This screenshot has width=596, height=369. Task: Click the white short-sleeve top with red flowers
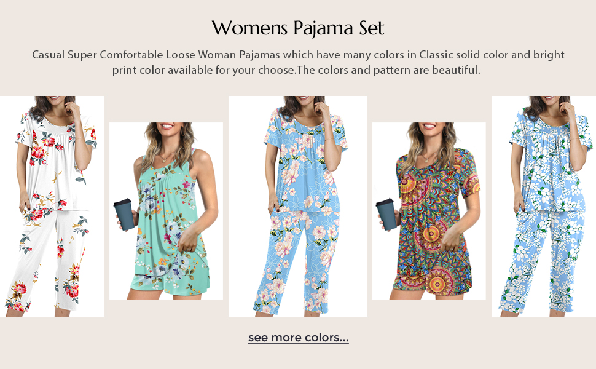[56, 162]
